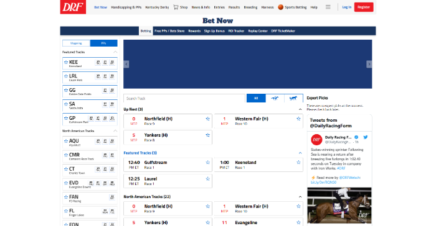Open the Harness menu
436x226 pixels.
pyautogui.click(x=267, y=7)
